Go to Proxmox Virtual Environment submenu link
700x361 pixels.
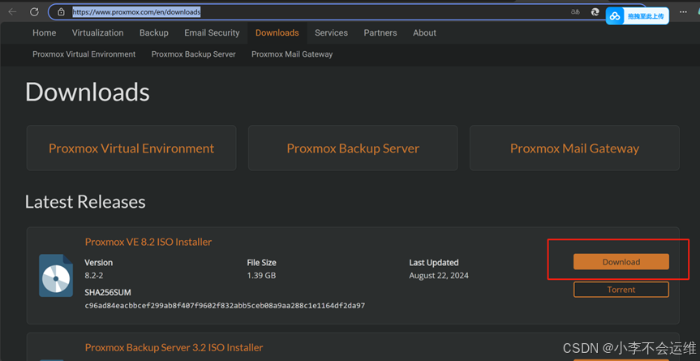(84, 54)
